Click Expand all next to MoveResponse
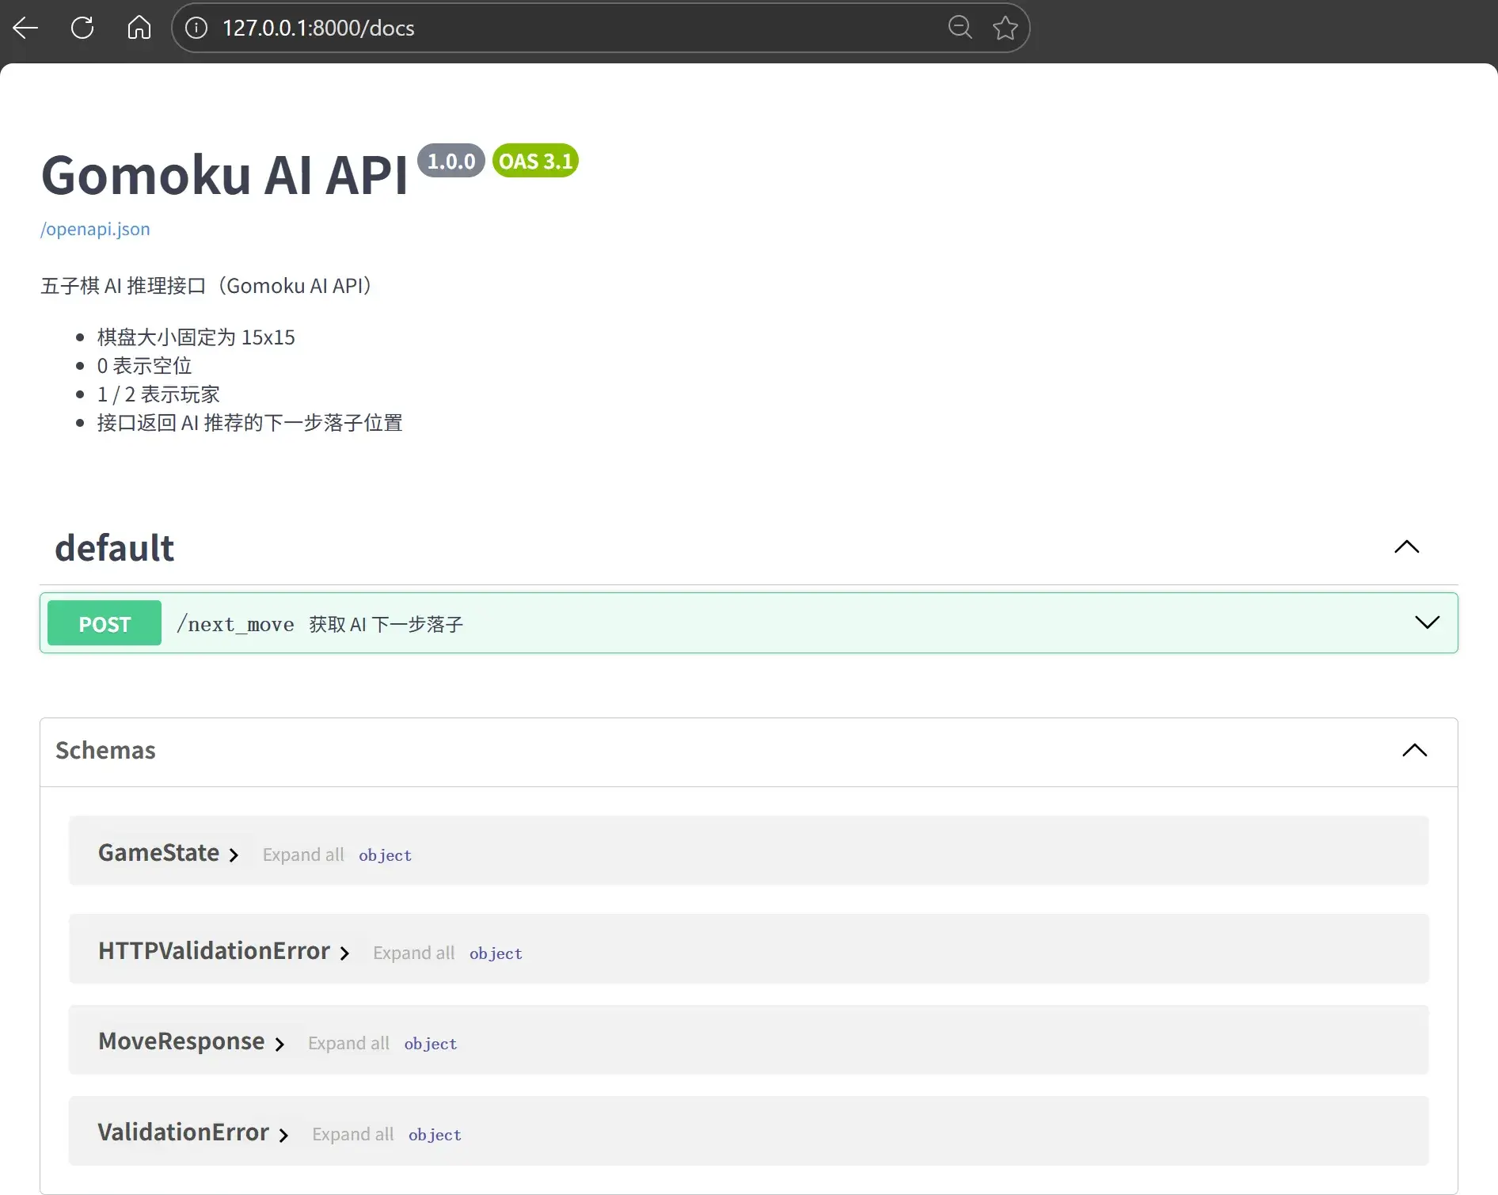 tap(348, 1043)
